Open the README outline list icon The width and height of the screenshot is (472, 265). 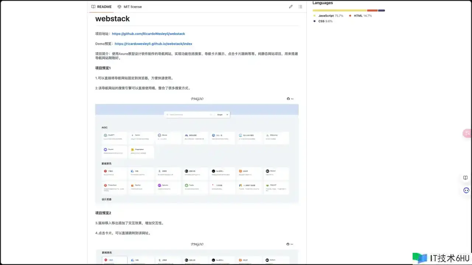pyautogui.click(x=300, y=7)
